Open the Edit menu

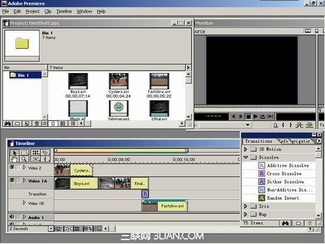(x=17, y=12)
